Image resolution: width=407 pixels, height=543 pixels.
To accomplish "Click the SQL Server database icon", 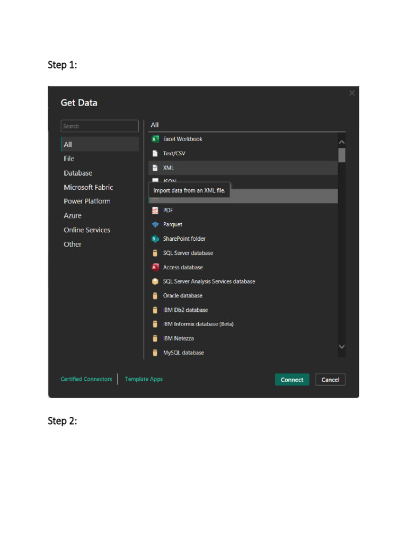I will [155, 253].
